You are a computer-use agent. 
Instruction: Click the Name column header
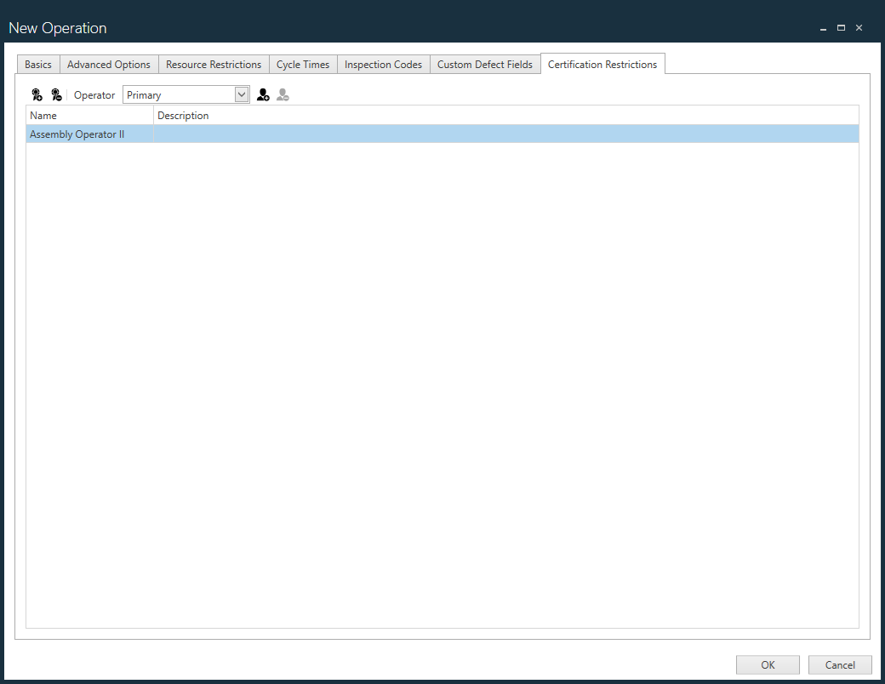(43, 115)
